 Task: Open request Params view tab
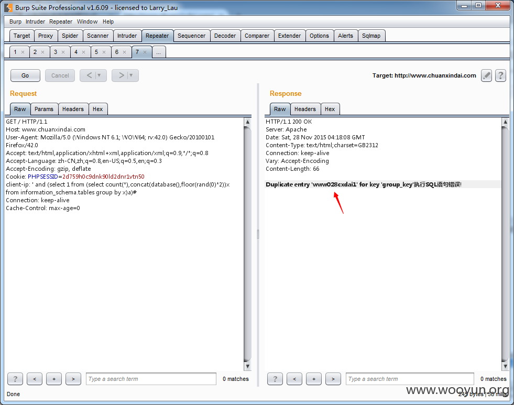pyautogui.click(x=44, y=109)
